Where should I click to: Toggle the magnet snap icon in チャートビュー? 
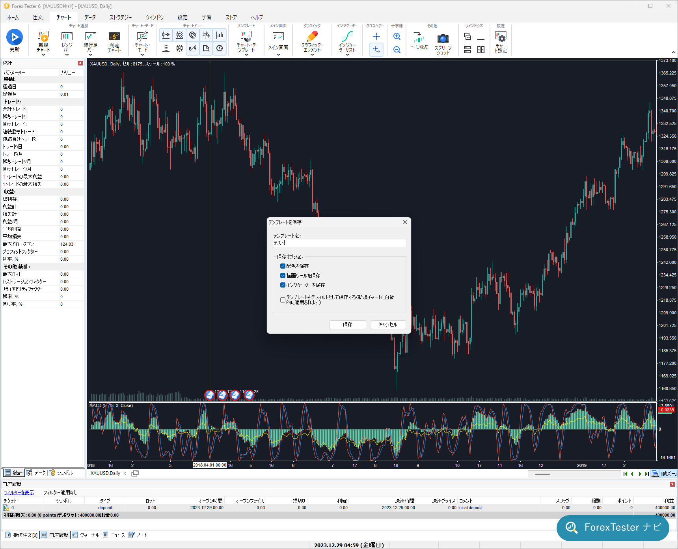[193, 35]
